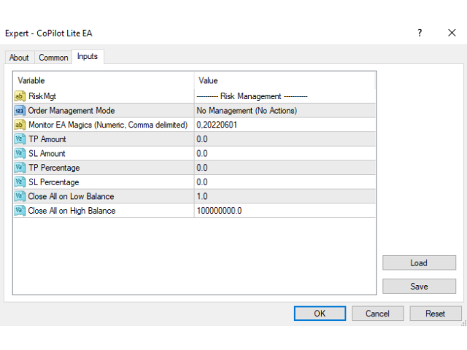
Task: Select the RiskMgt variable name
Action: [x=42, y=96]
